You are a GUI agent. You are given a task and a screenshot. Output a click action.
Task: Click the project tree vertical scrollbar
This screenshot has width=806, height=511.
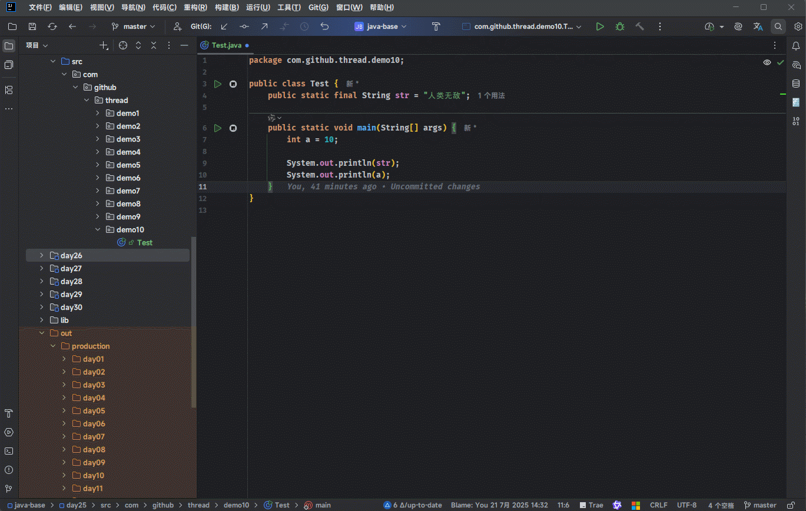click(x=194, y=322)
